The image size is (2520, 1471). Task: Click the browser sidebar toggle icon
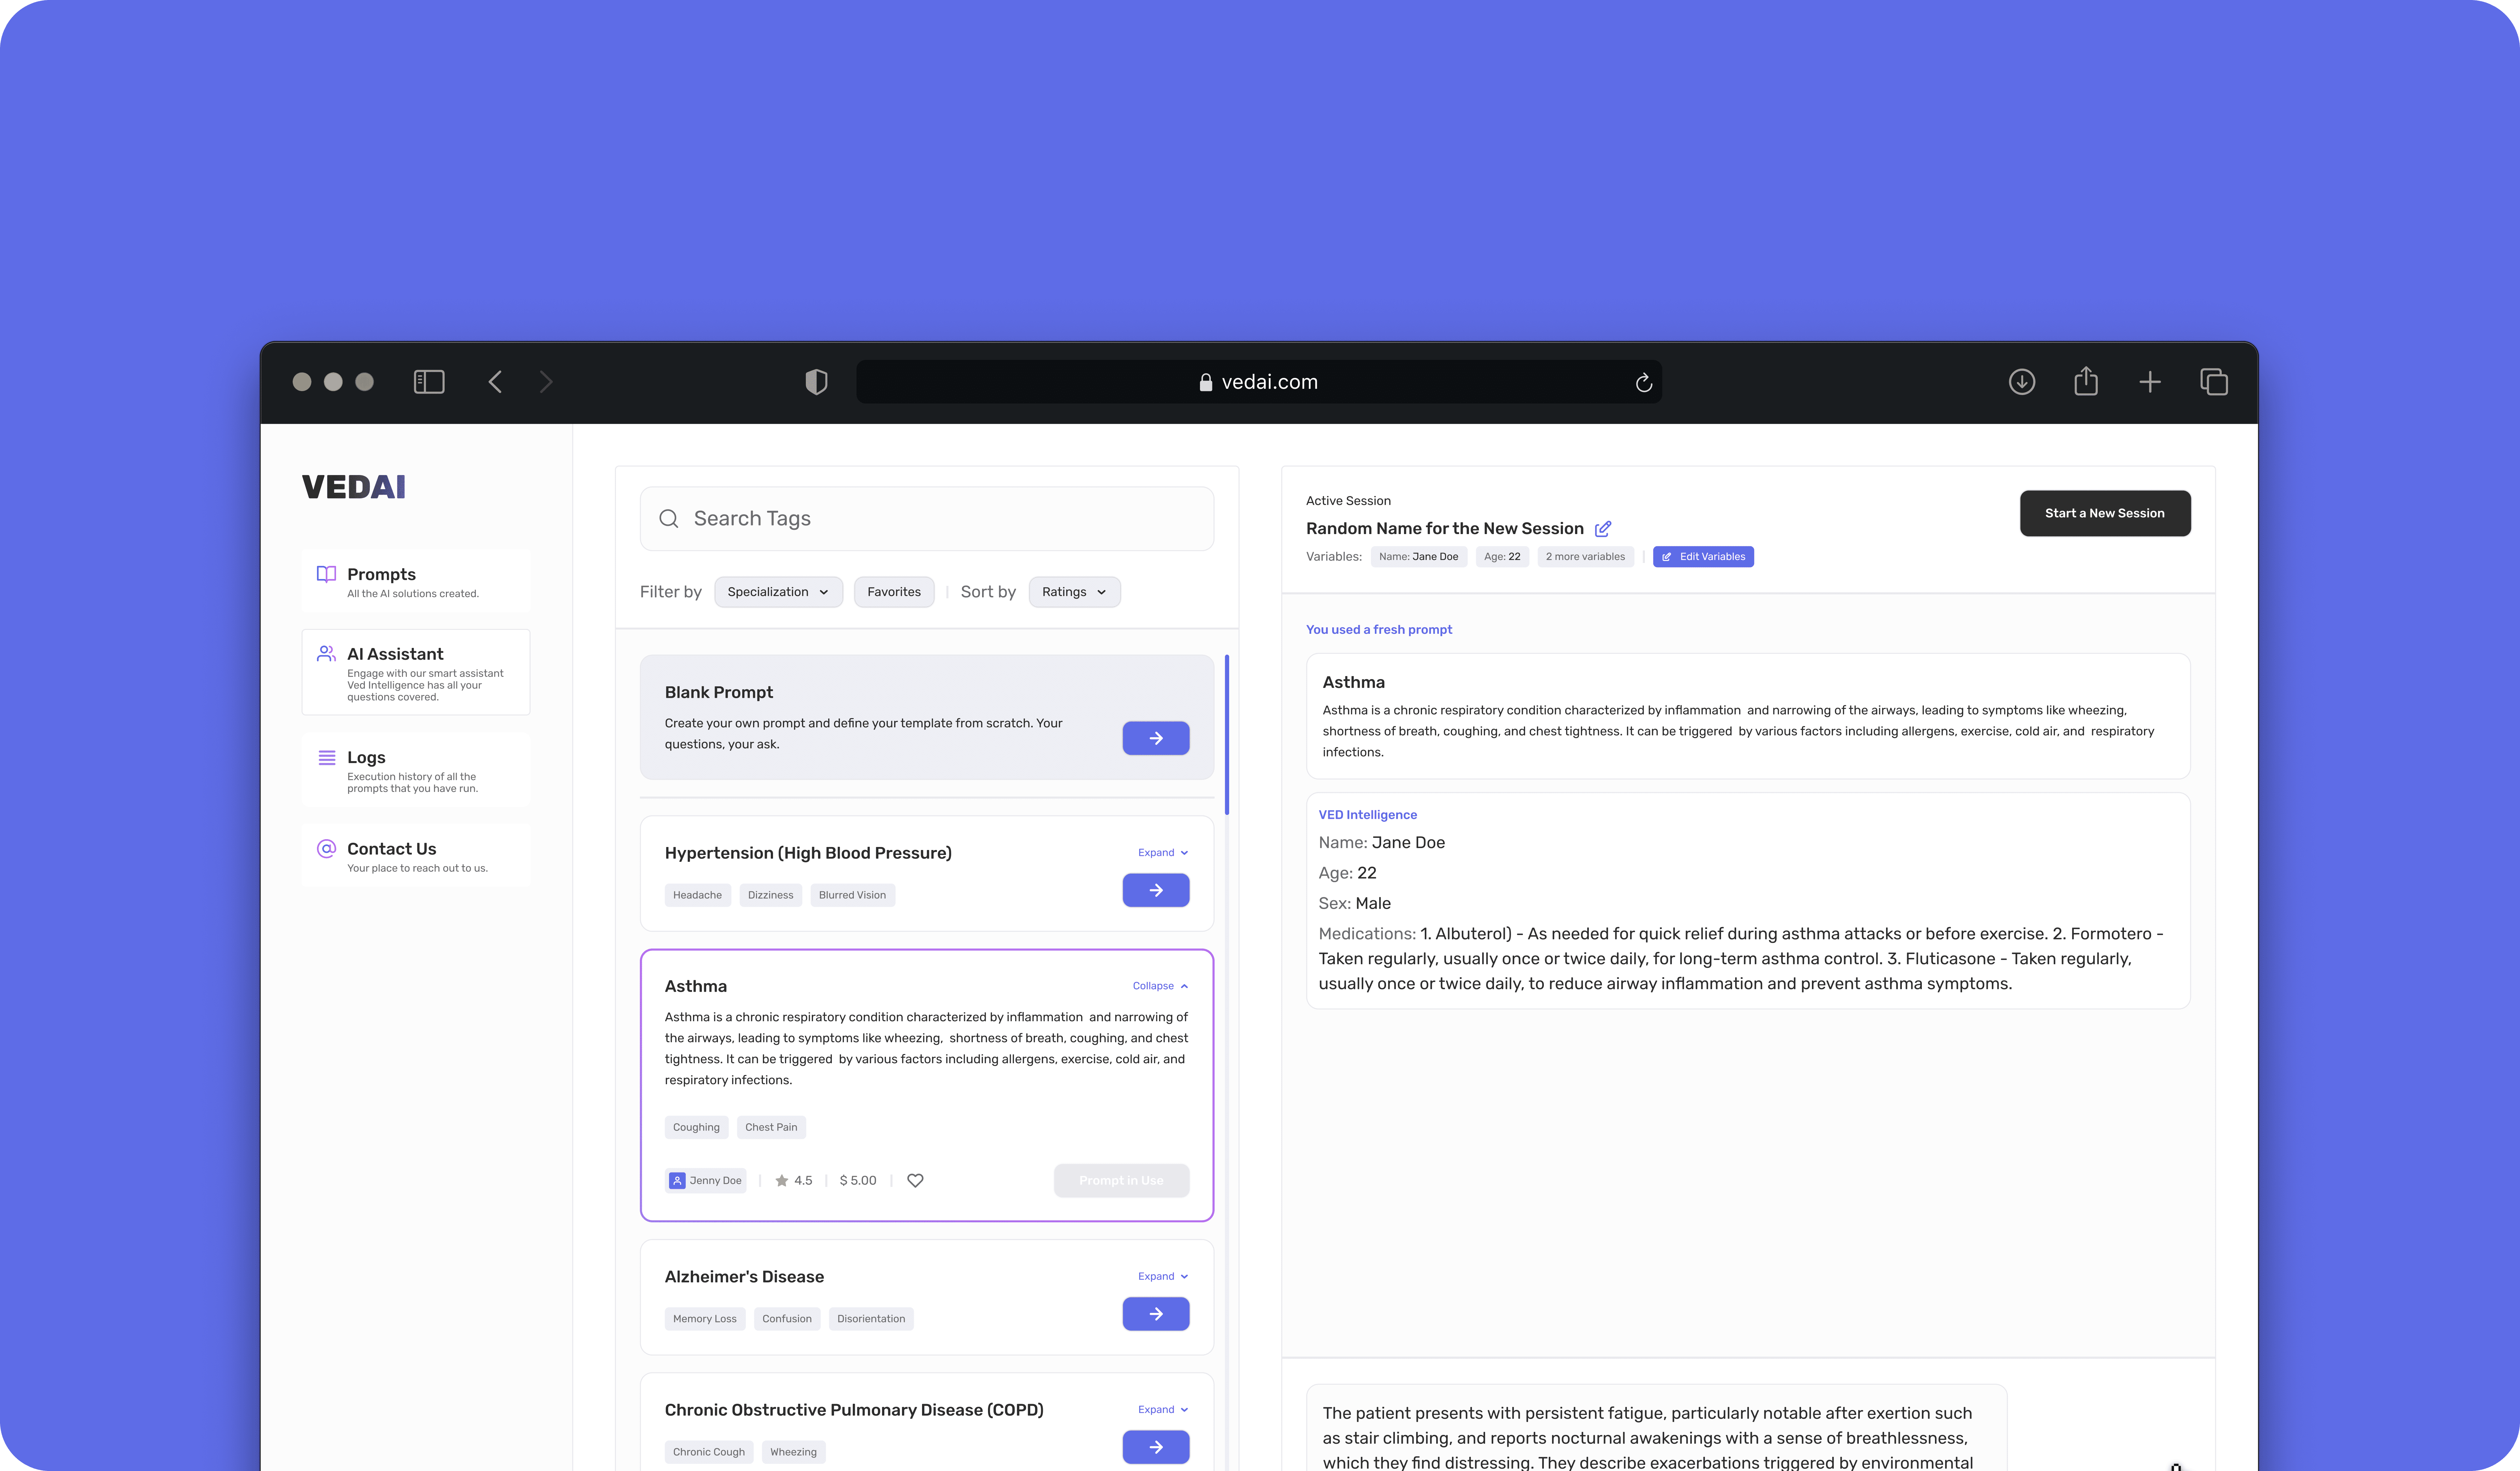(x=429, y=382)
